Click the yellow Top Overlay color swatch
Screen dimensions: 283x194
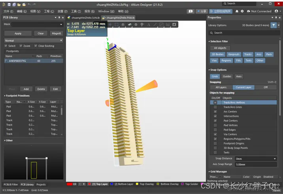pyautogui.click(x=137, y=184)
